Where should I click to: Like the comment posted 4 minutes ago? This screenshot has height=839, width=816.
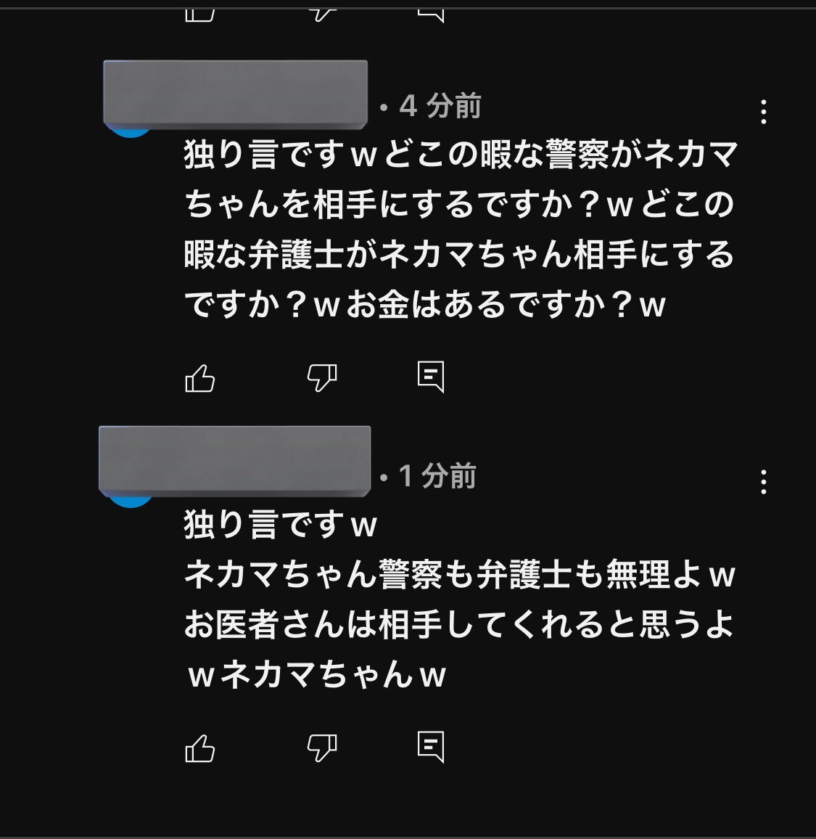[x=200, y=377]
